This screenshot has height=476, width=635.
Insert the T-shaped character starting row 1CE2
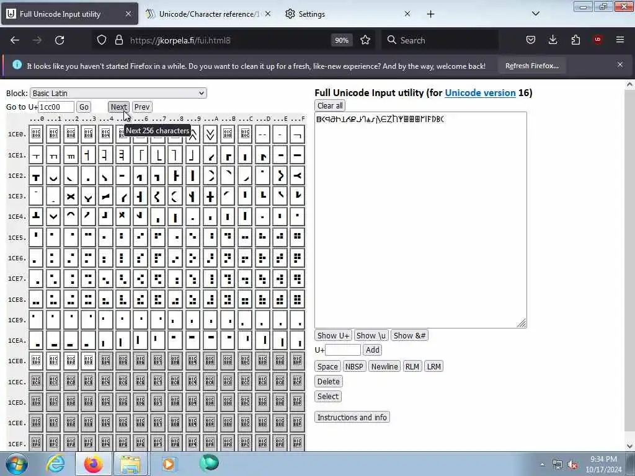click(36, 176)
